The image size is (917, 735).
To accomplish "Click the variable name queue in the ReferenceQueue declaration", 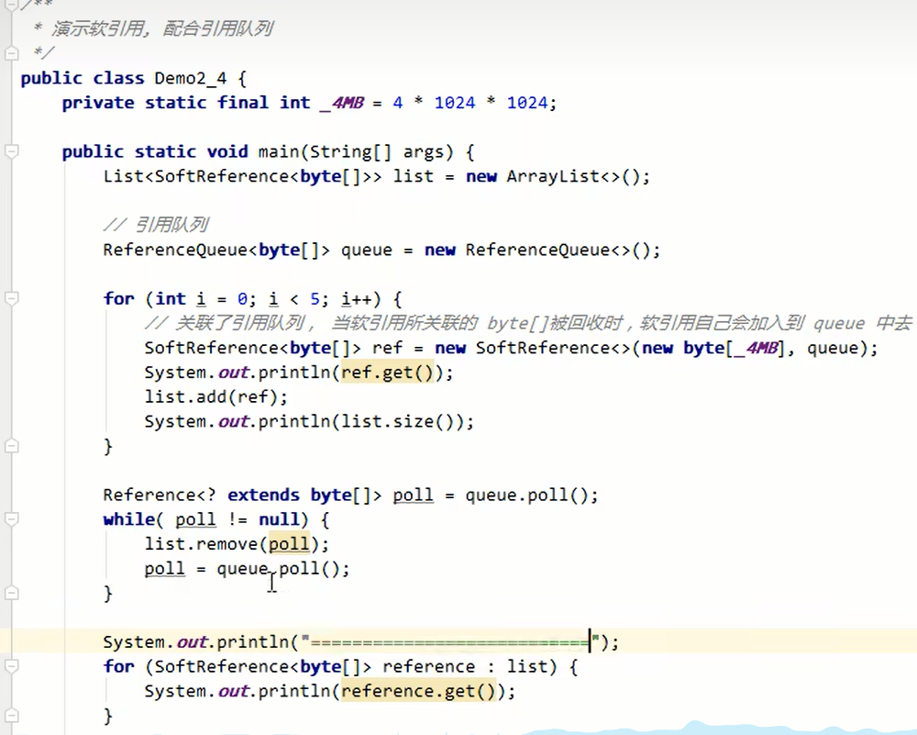I will tap(367, 251).
